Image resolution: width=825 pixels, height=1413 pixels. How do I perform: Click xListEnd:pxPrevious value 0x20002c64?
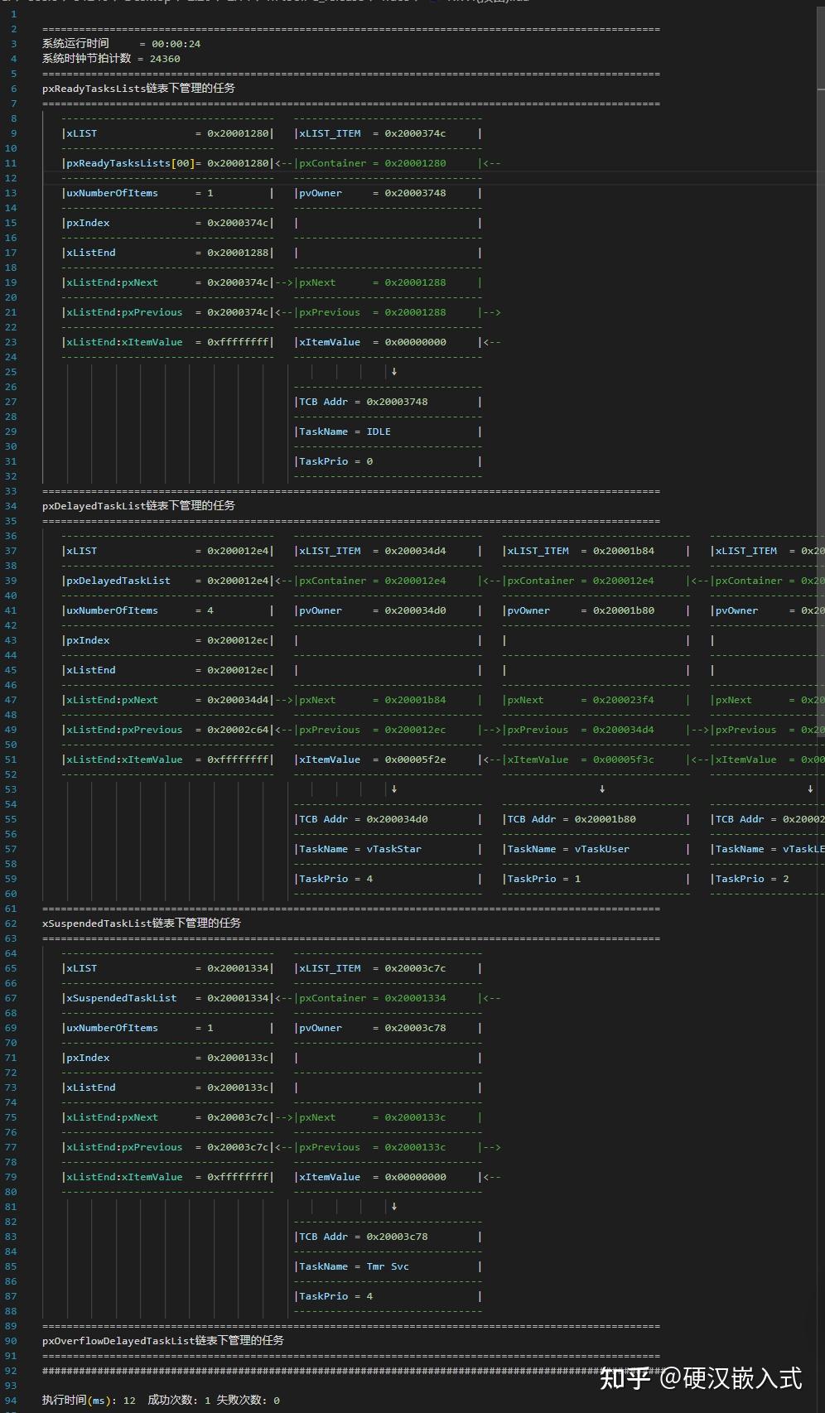(238, 730)
